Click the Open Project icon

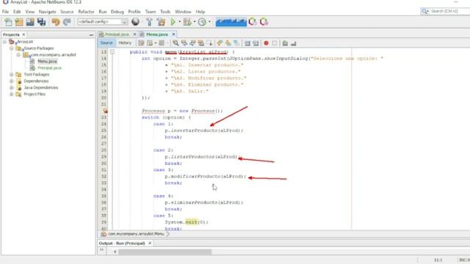click(x=30, y=22)
